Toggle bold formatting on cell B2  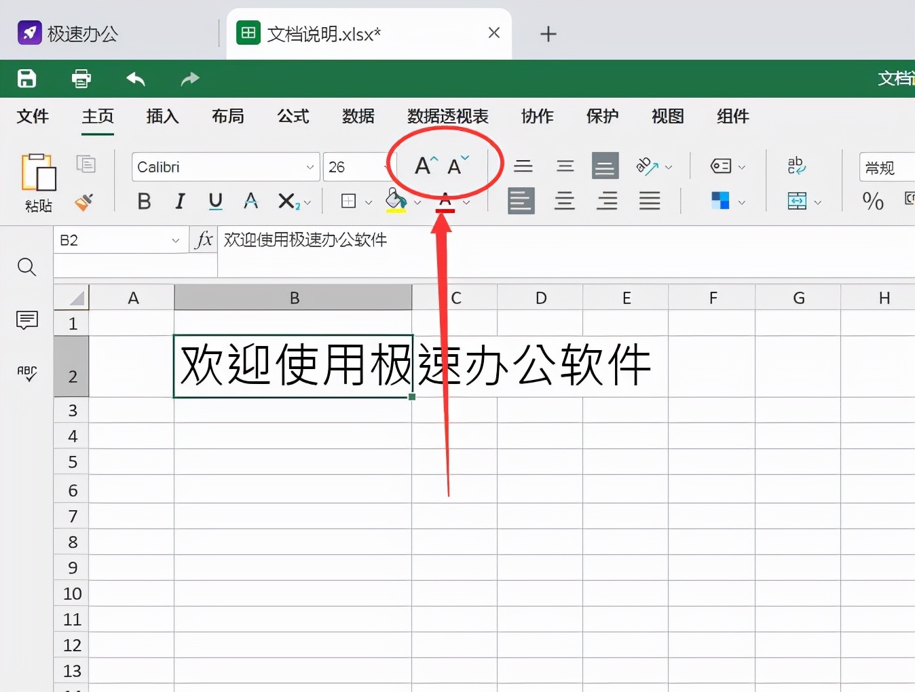pyautogui.click(x=143, y=201)
